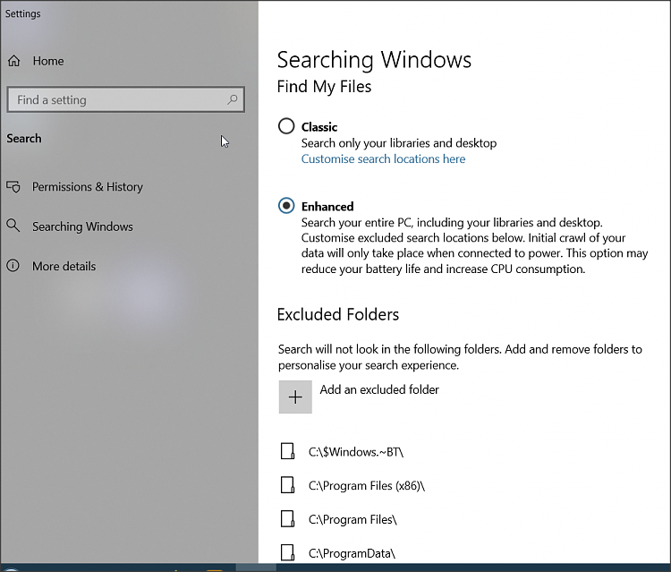This screenshot has height=572, width=671.
Task: Select excluded folder C:\$Windows.~BT\
Action: [x=355, y=452]
